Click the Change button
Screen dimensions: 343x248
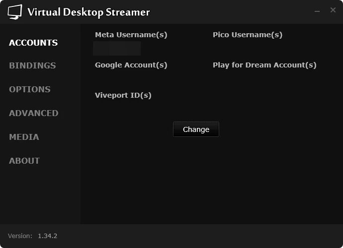[x=196, y=129]
